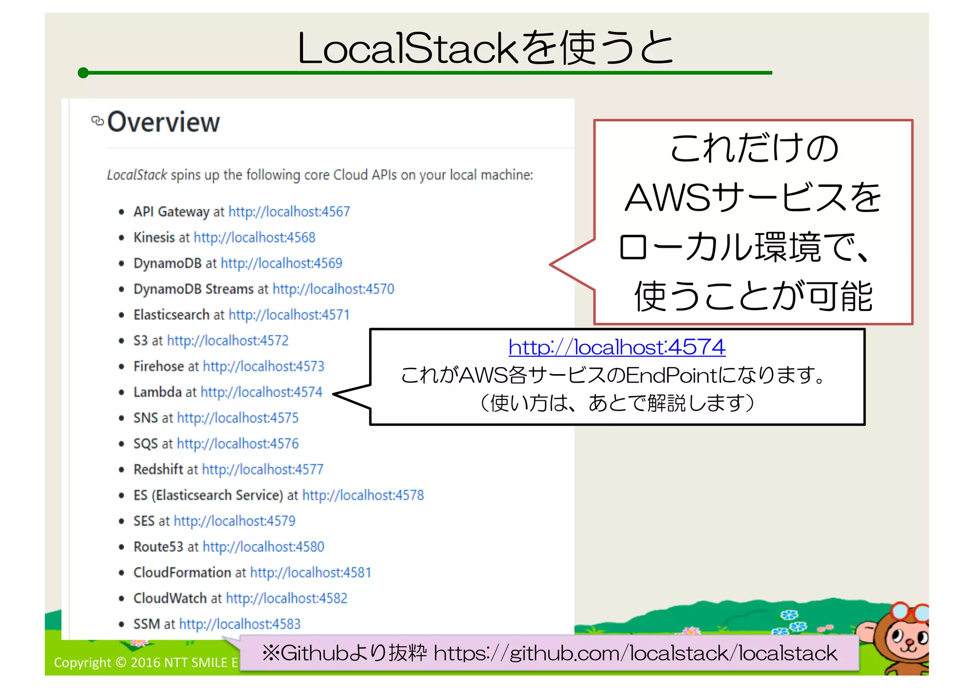The width and height of the screenshot is (974, 688).
Task: Click the SNS localhost:4575 link
Action: [238, 418]
